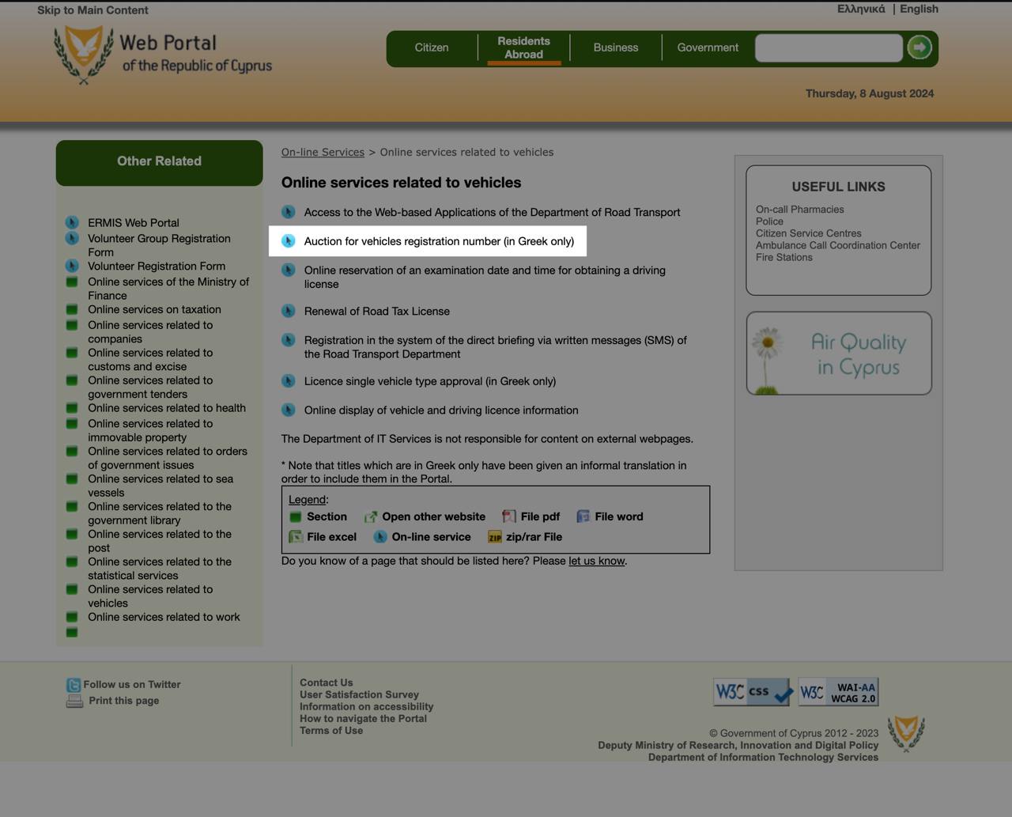Click the icon beside Renewal of Road Tax License
Viewport: 1012px width, 817px height.
pyautogui.click(x=289, y=311)
